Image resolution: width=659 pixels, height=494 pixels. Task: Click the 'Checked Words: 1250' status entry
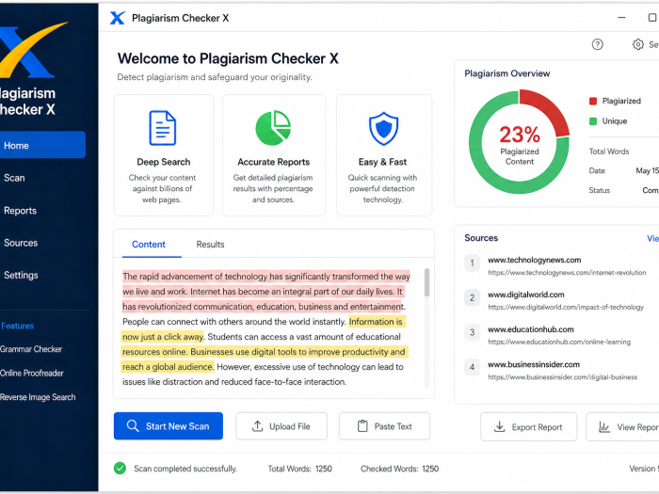[x=399, y=469]
